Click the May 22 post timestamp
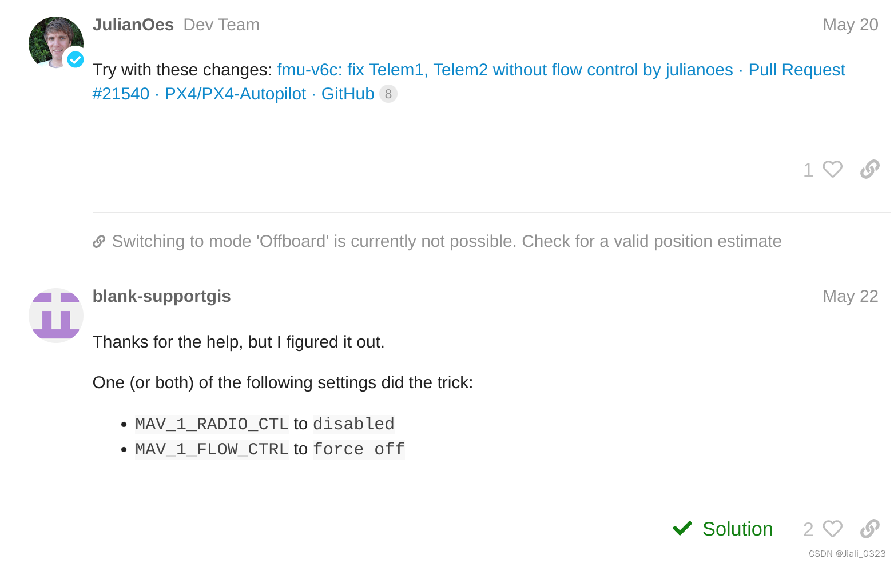Image resolution: width=894 pixels, height=563 pixels. coord(851,296)
